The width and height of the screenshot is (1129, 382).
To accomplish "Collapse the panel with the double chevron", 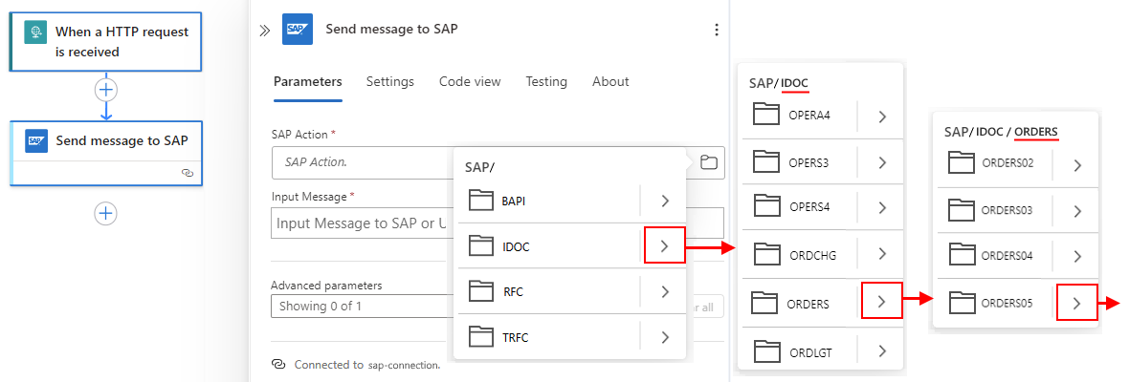I will (x=265, y=30).
